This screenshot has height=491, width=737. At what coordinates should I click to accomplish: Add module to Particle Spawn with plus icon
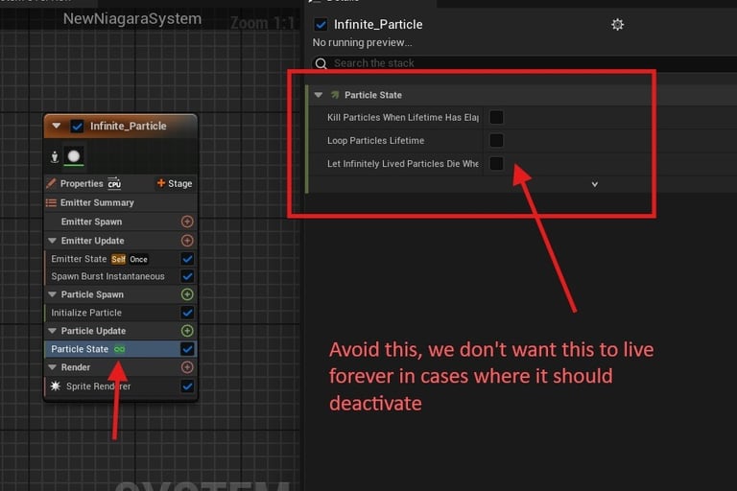[x=187, y=294]
